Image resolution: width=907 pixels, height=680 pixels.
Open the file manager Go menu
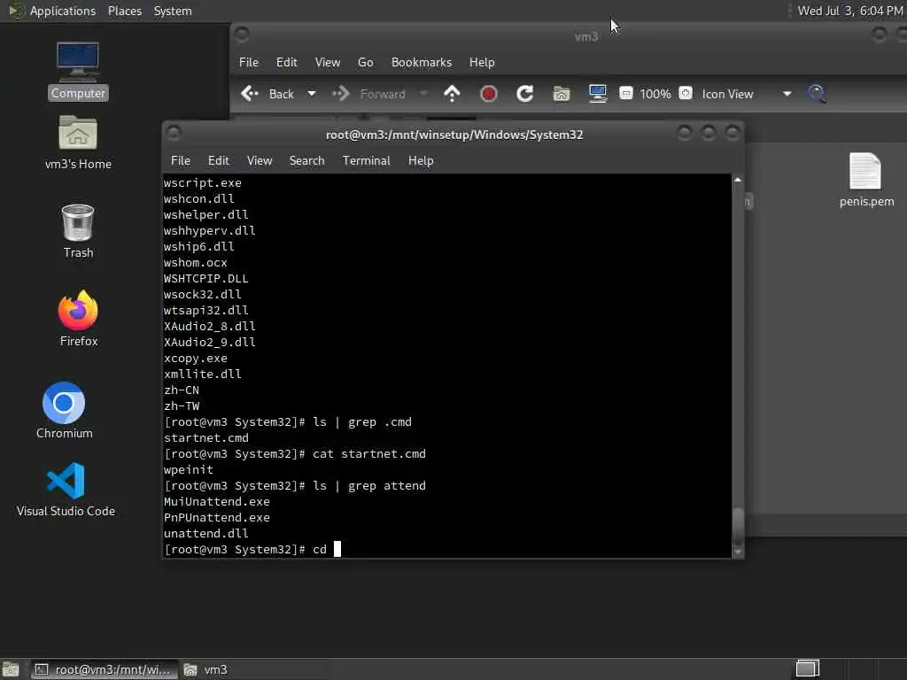point(365,63)
